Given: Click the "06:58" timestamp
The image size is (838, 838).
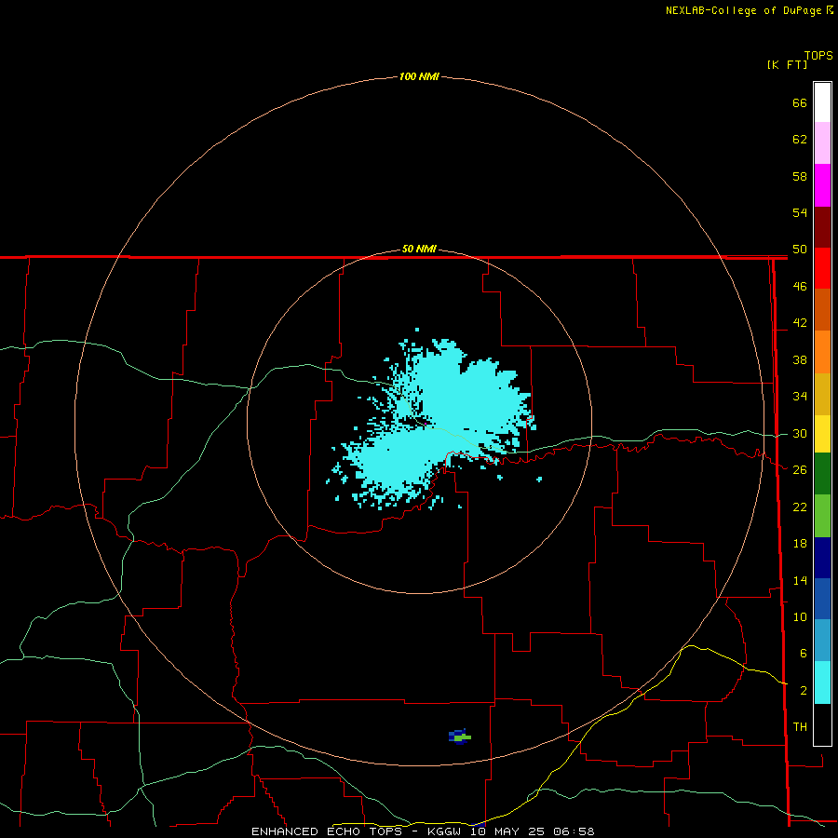Looking at the screenshot, I should pyautogui.click(x=574, y=831).
